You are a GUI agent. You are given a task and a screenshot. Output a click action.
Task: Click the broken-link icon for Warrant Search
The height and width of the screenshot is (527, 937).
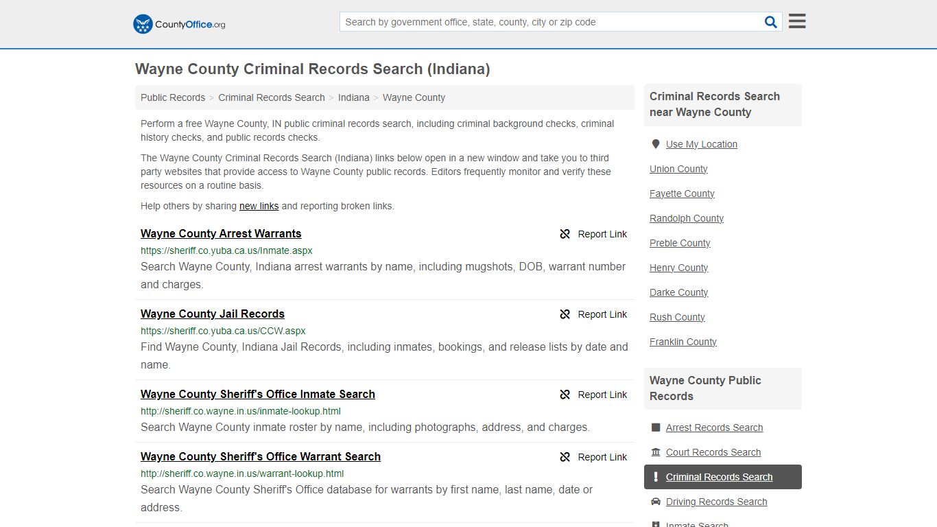coord(565,457)
